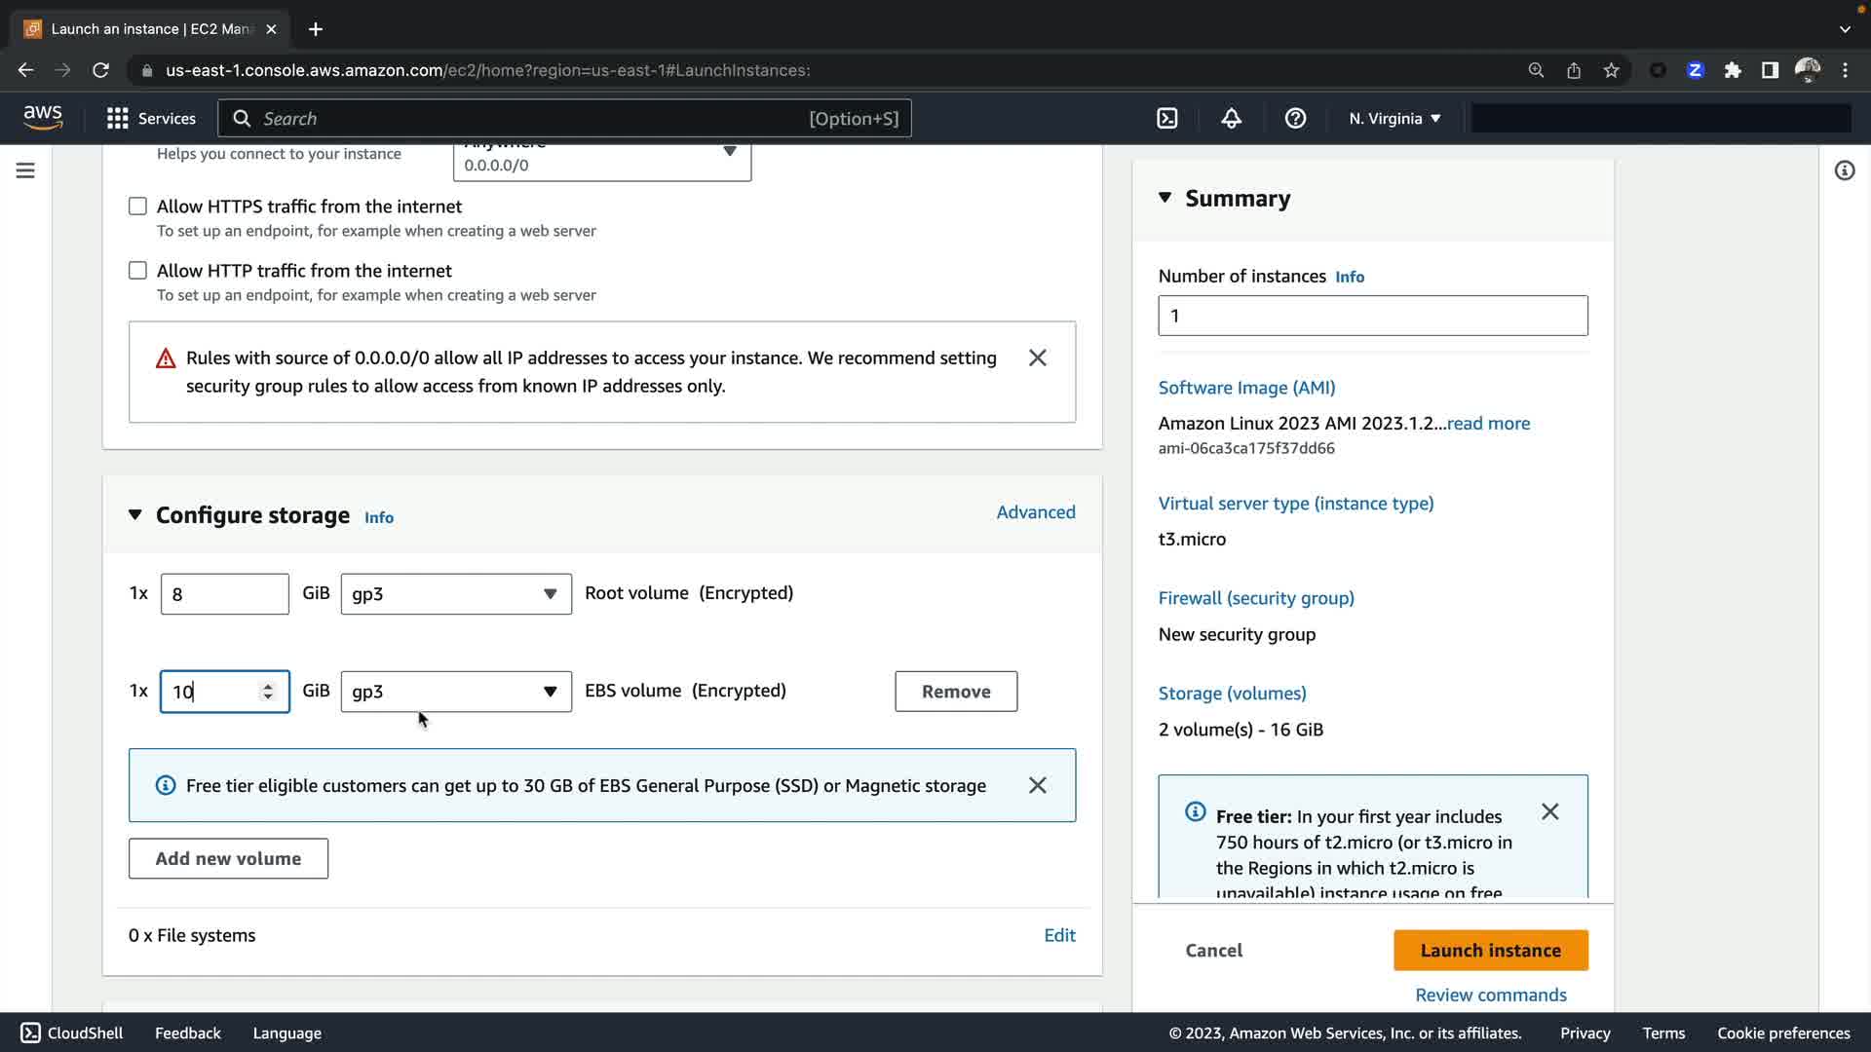Enable Allow HTTP traffic from the internet
Viewport: 1871px width, 1052px height.
(x=138, y=271)
